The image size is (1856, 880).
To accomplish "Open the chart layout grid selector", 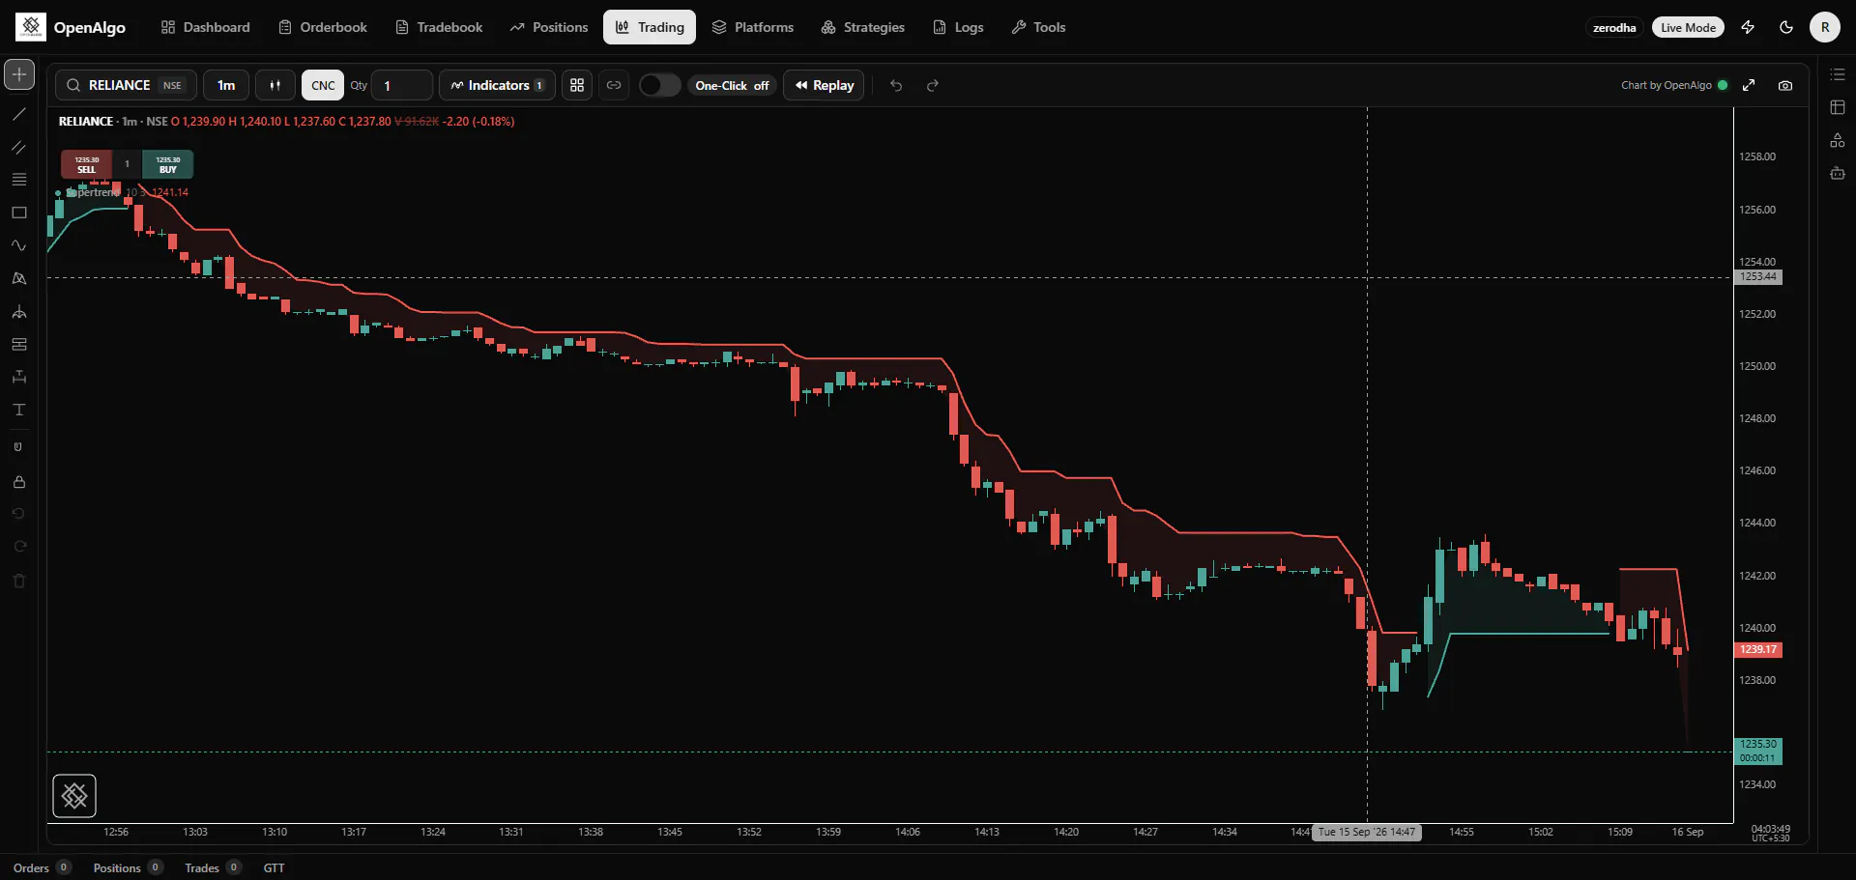I will pyautogui.click(x=577, y=85).
